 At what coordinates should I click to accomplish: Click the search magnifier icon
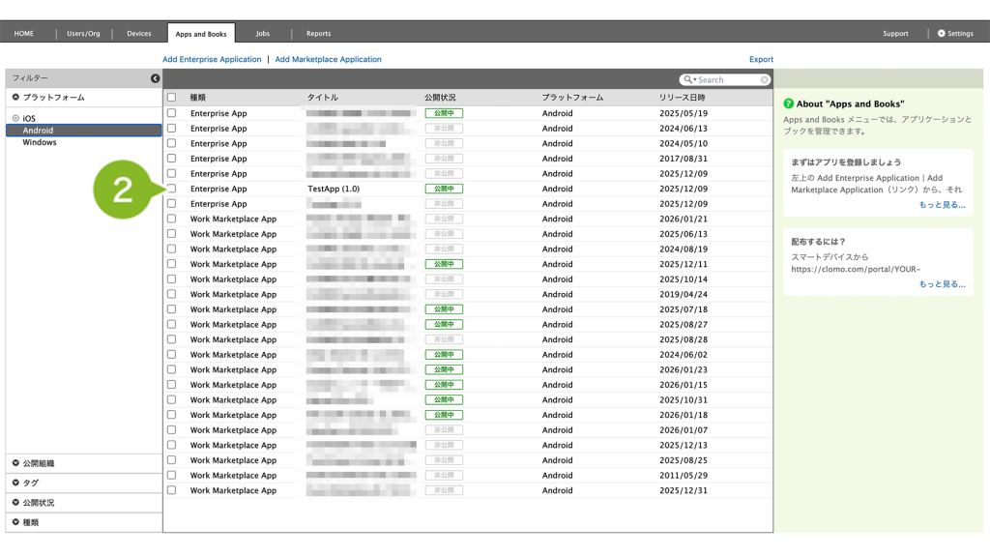(x=688, y=80)
